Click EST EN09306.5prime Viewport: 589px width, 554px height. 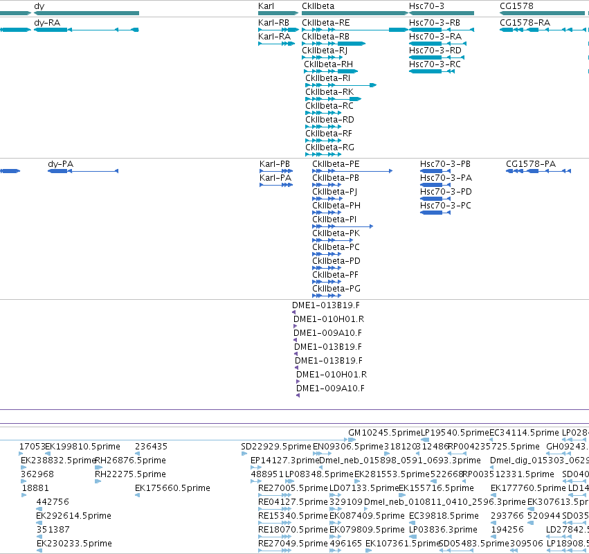(x=348, y=447)
